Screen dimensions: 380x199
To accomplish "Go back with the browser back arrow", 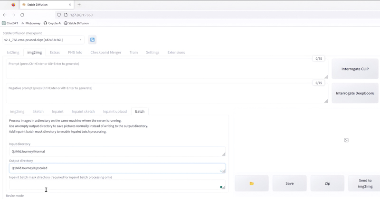I will tap(5, 15).
